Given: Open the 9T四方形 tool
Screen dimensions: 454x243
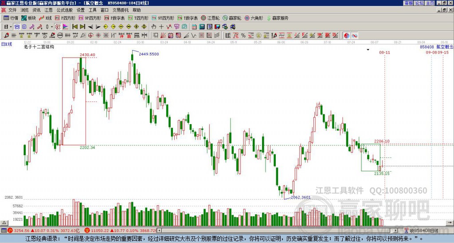Looking at the screenshot, I should [163, 18].
